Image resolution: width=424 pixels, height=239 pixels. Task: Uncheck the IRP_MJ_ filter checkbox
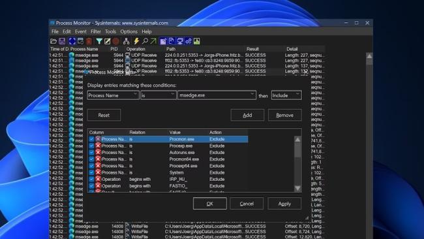tap(91, 179)
